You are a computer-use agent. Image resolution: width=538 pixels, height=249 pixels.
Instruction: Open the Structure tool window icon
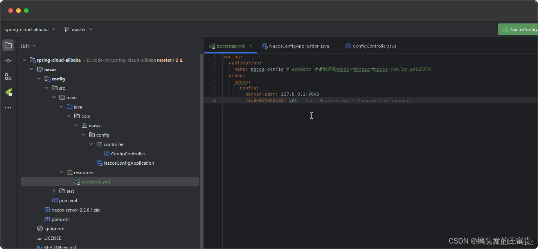point(8,76)
